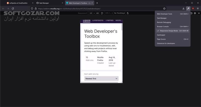
Task: Click the browser forward arrow
Action: click(8, 9)
